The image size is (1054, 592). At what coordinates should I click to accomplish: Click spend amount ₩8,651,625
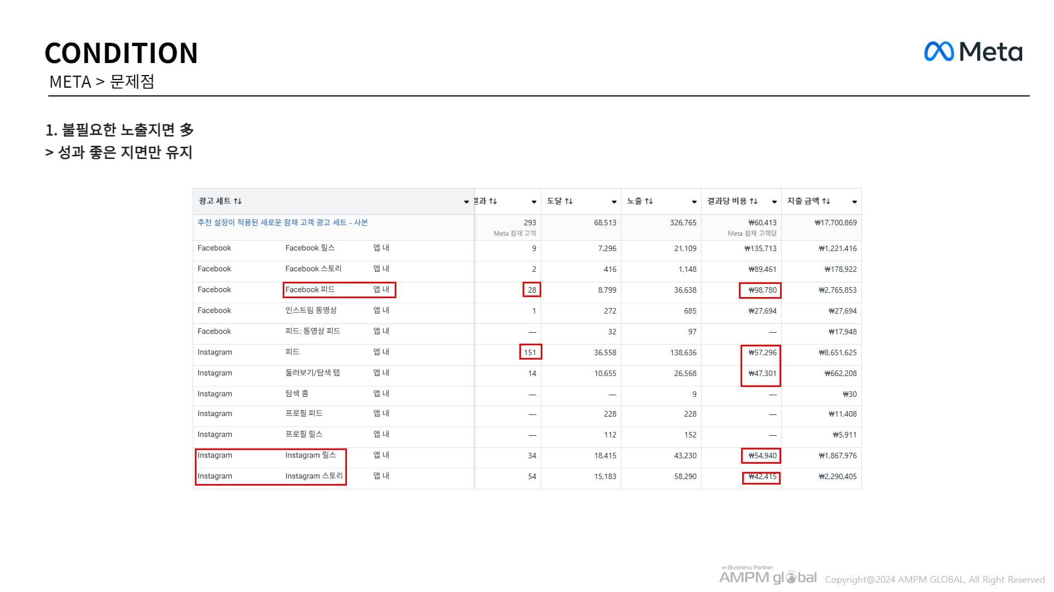838,352
